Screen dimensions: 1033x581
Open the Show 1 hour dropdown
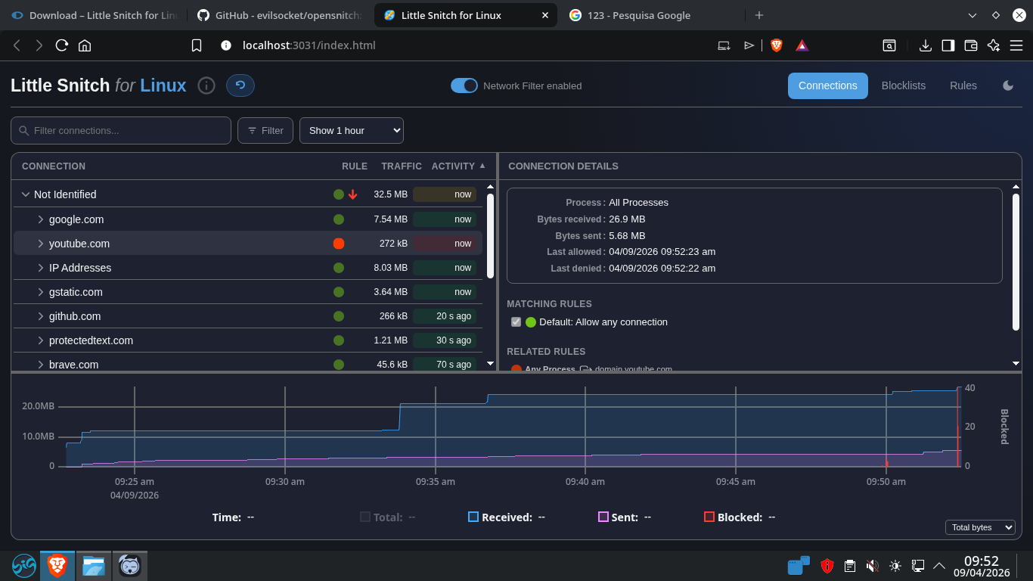click(352, 130)
